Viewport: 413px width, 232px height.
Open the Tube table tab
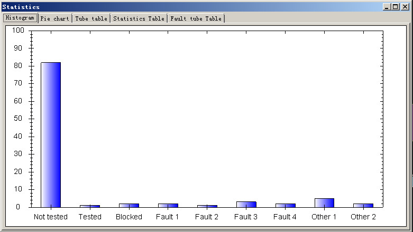coord(91,18)
